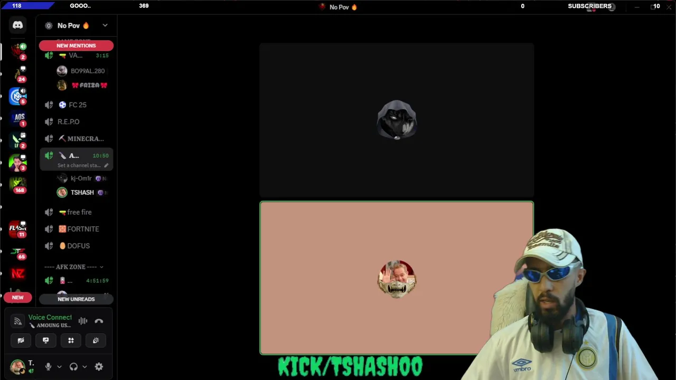Select user BO99AL.280 in voice list
The image size is (676, 380).
(82, 71)
